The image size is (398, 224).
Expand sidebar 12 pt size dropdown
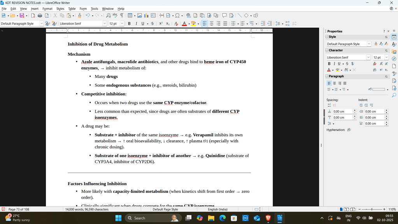[386, 57]
